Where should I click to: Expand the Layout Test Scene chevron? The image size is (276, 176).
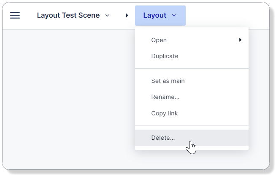pos(107,16)
